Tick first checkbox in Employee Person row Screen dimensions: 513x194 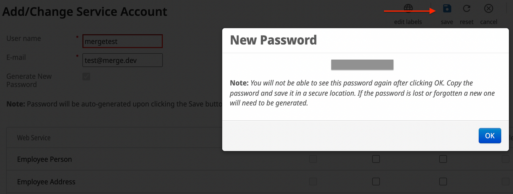[313, 159]
